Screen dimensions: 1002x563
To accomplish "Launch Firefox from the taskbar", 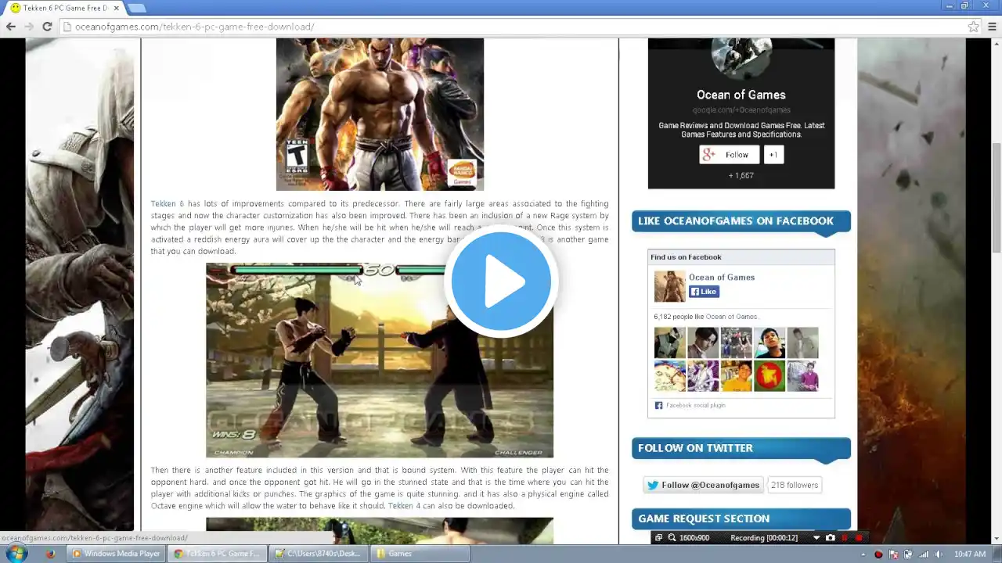I will pos(50,554).
